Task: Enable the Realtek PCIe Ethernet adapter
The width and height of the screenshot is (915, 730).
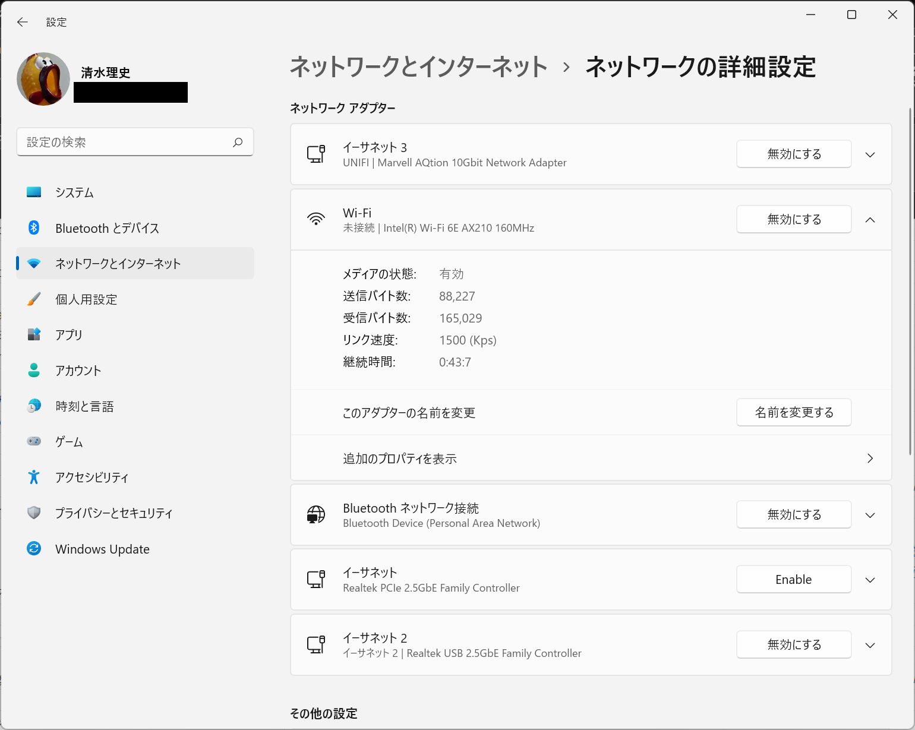Action: pos(793,579)
